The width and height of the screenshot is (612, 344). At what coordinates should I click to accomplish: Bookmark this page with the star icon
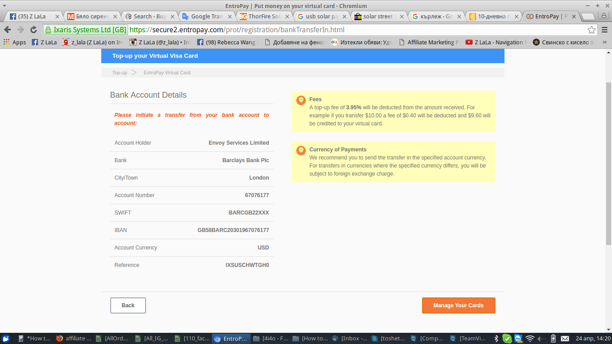pyautogui.click(x=592, y=30)
